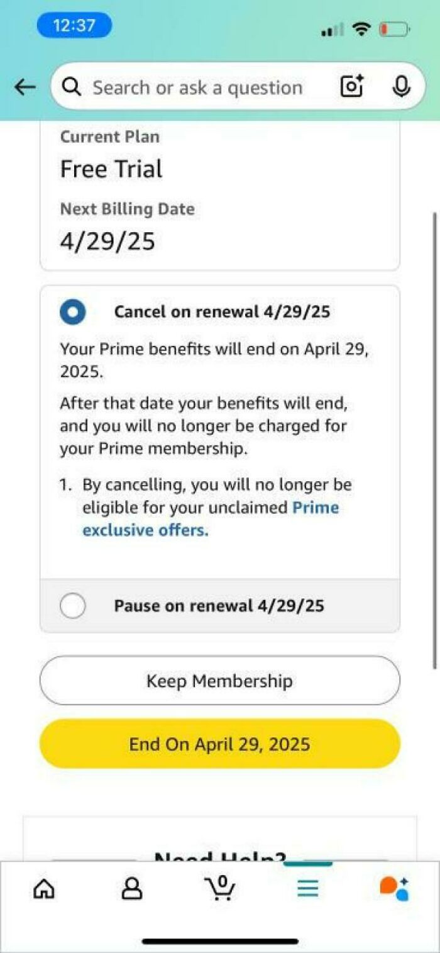Viewport: 440px width, 953px height.
Task: Open Prime exclusive offers link
Action: [x=211, y=518]
